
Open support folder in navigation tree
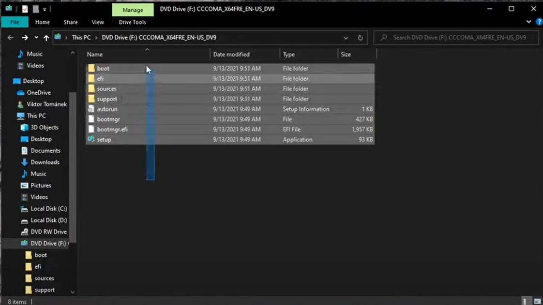(x=45, y=290)
